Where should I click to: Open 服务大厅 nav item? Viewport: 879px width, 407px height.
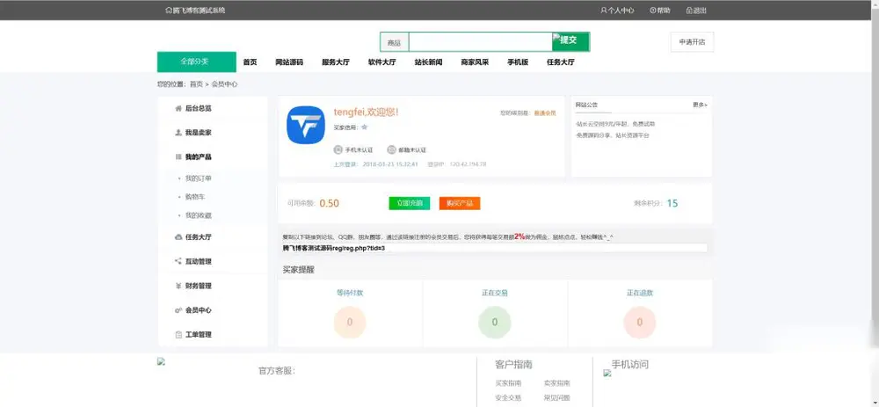coord(335,62)
